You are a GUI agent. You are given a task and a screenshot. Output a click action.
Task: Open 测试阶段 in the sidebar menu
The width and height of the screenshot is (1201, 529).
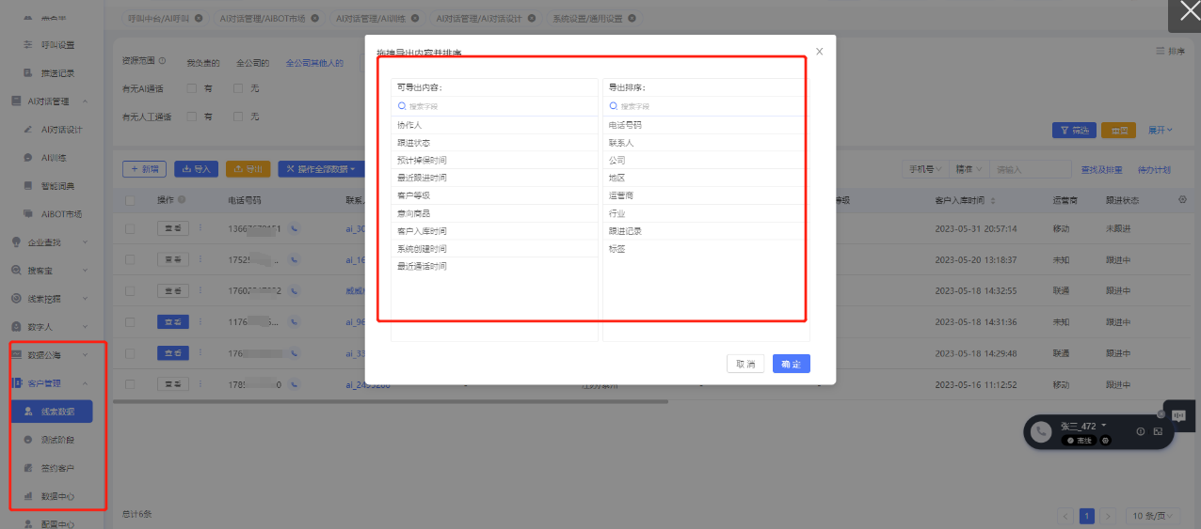[x=56, y=440]
